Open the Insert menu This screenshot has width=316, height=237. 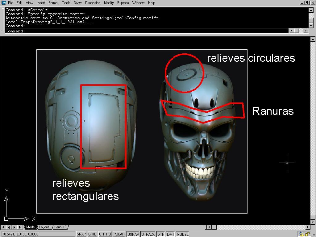coord(41,2)
